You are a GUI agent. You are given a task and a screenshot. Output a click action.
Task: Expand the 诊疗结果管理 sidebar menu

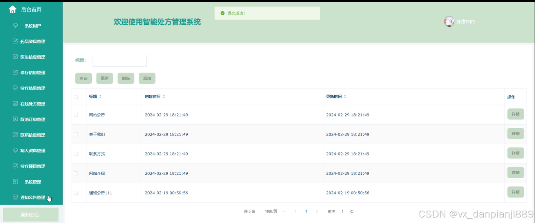coord(31,88)
